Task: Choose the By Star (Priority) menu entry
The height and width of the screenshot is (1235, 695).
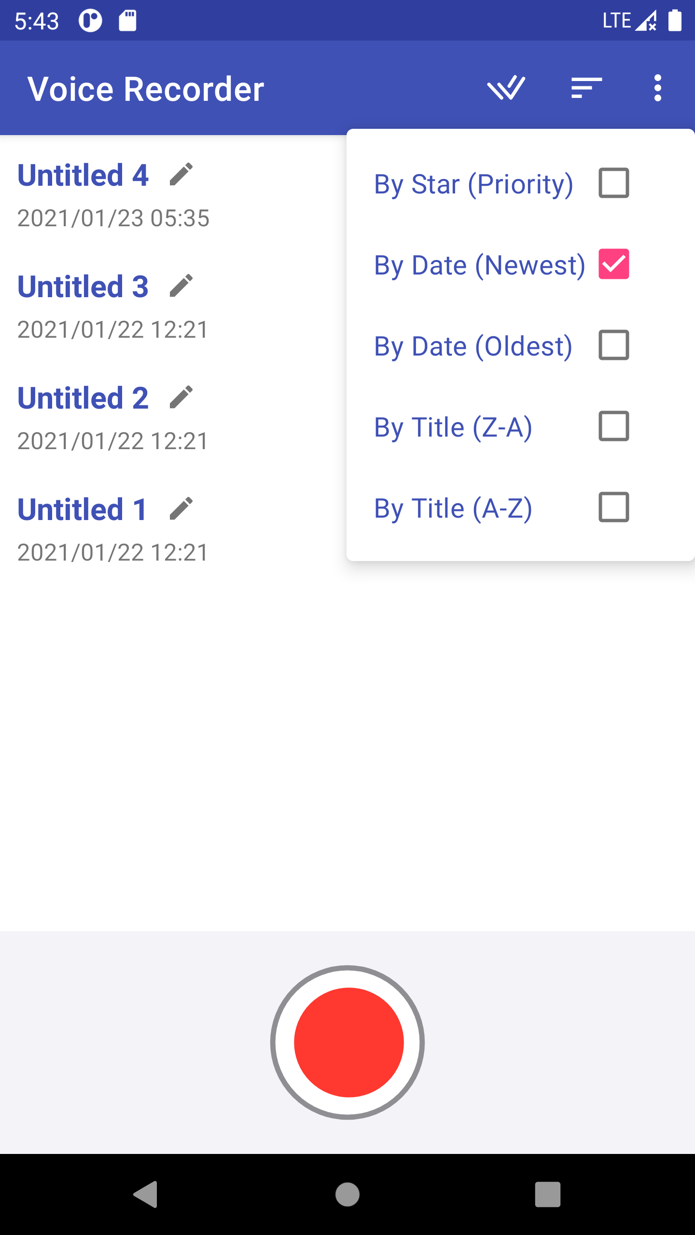Action: (x=473, y=184)
